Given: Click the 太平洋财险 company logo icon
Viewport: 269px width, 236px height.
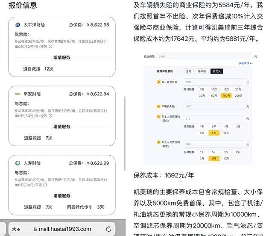Looking at the screenshot, I should (x=18, y=25).
